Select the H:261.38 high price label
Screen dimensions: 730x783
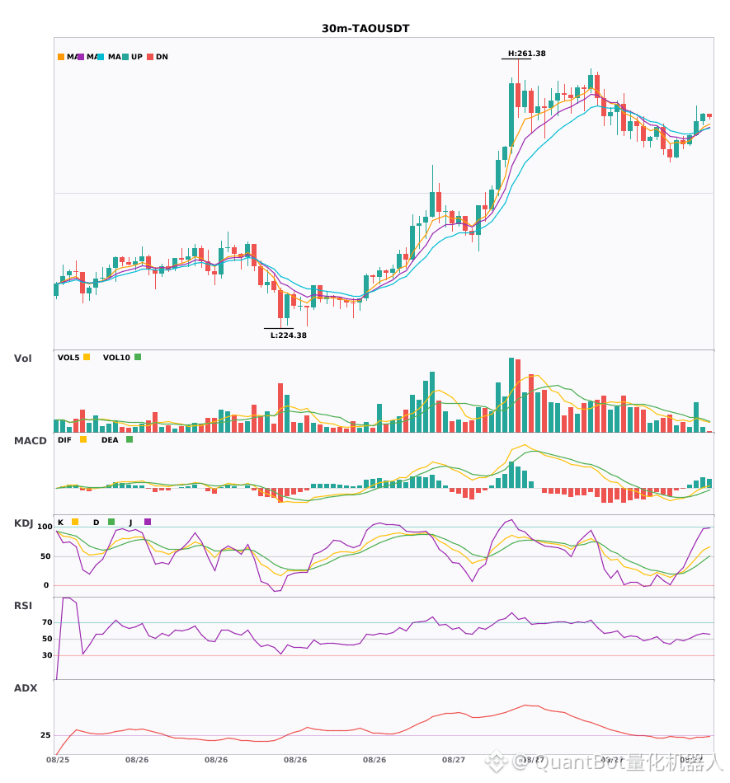point(526,54)
